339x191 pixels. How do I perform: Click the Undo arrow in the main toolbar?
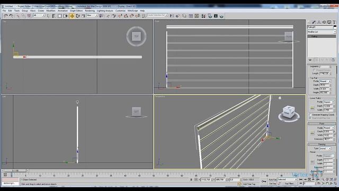(5, 16)
